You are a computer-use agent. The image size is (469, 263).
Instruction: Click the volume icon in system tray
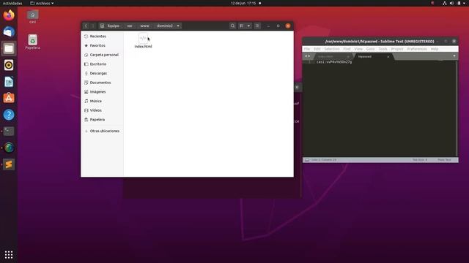[x=451, y=3]
